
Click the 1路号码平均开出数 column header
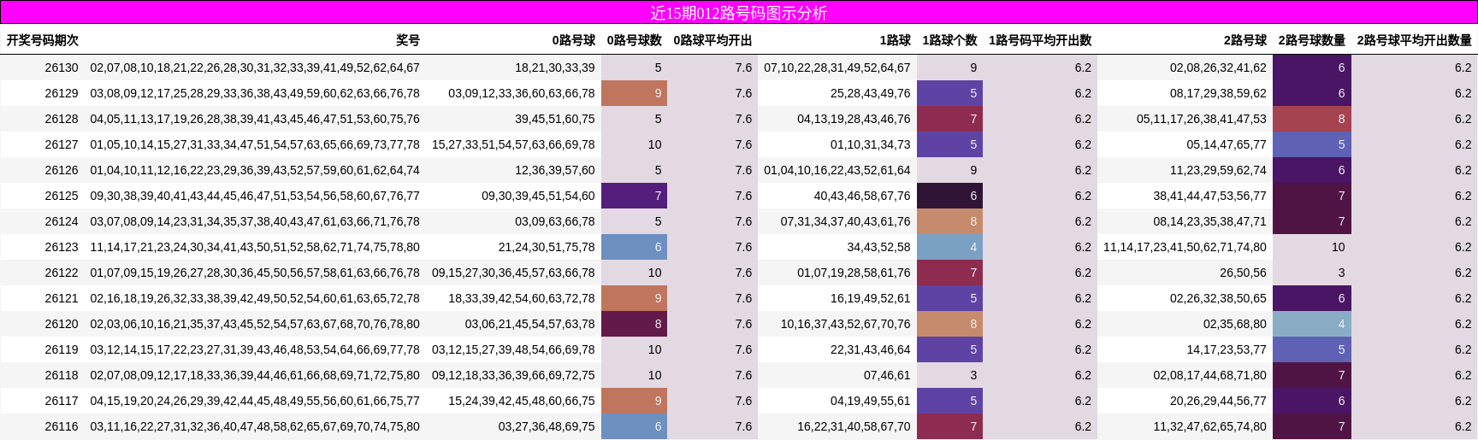(1040, 40)
